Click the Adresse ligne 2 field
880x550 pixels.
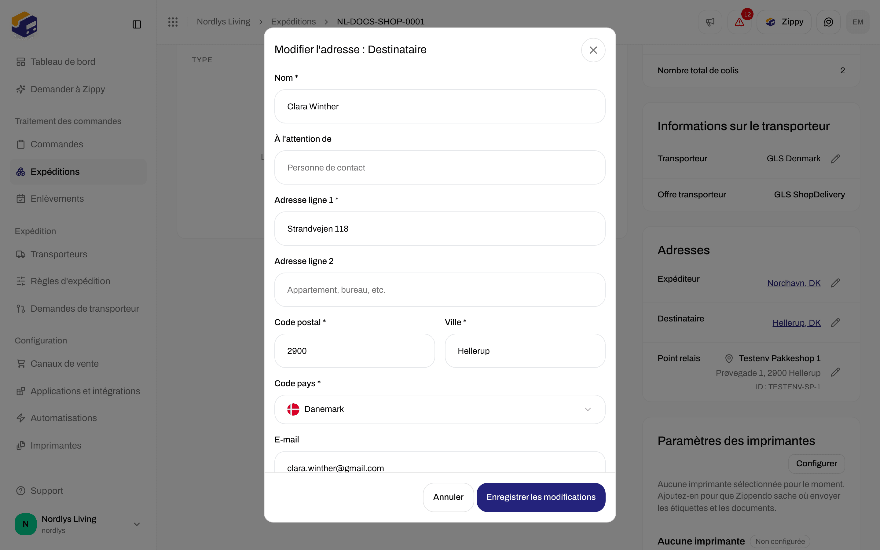point(440,290)
